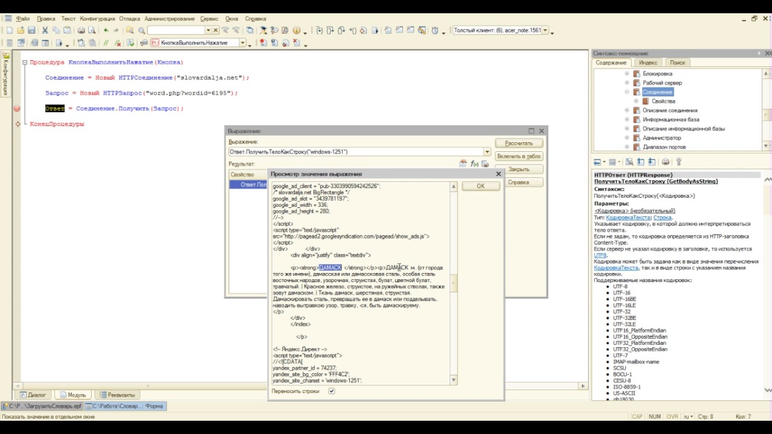The height and width of the screenshot is (434, 772).
Task: Click the About info icon
Action: coord(296,30)
